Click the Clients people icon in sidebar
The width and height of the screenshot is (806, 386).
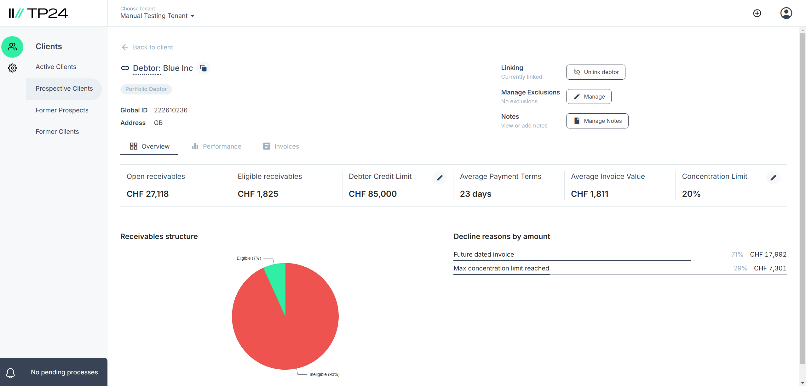(x=12, y=47)
